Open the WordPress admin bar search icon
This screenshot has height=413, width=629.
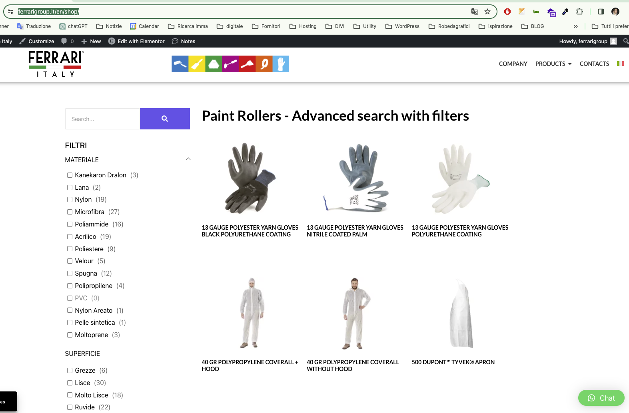point(626,41)
